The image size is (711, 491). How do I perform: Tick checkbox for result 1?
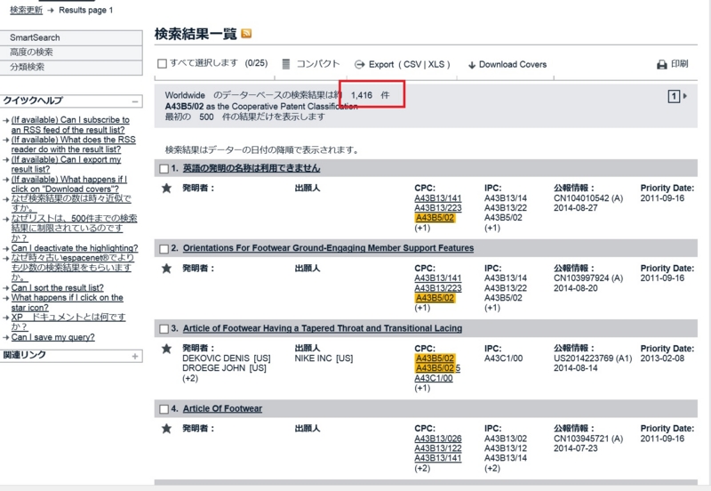164,169
